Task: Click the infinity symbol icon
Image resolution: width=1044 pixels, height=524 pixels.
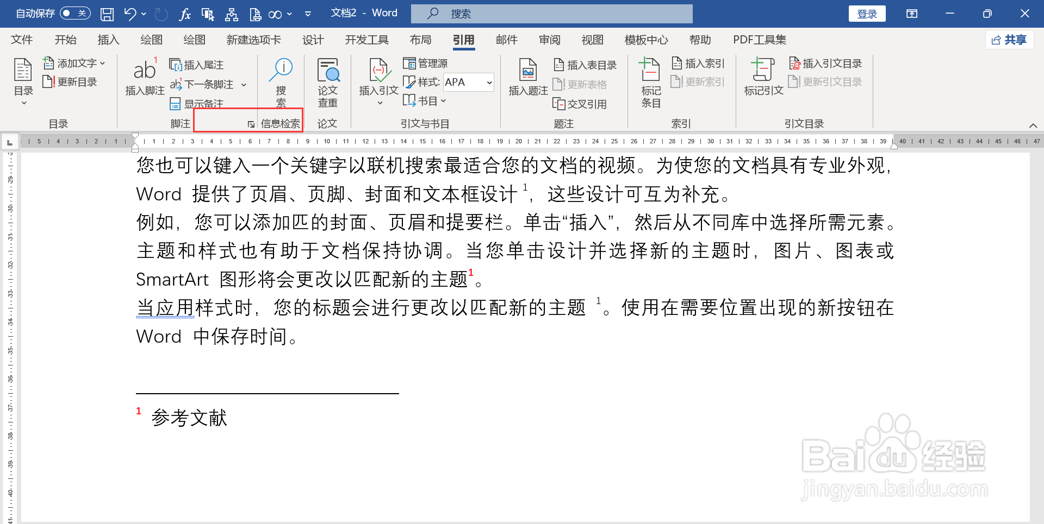Action: pos(275,15)
